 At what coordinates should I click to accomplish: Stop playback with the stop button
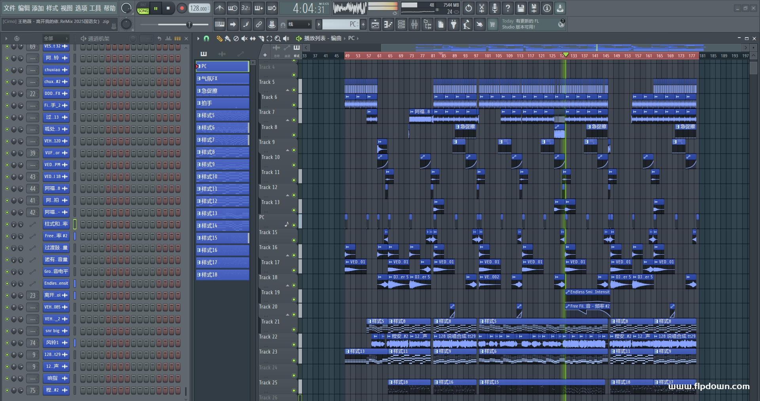point(168,8)
